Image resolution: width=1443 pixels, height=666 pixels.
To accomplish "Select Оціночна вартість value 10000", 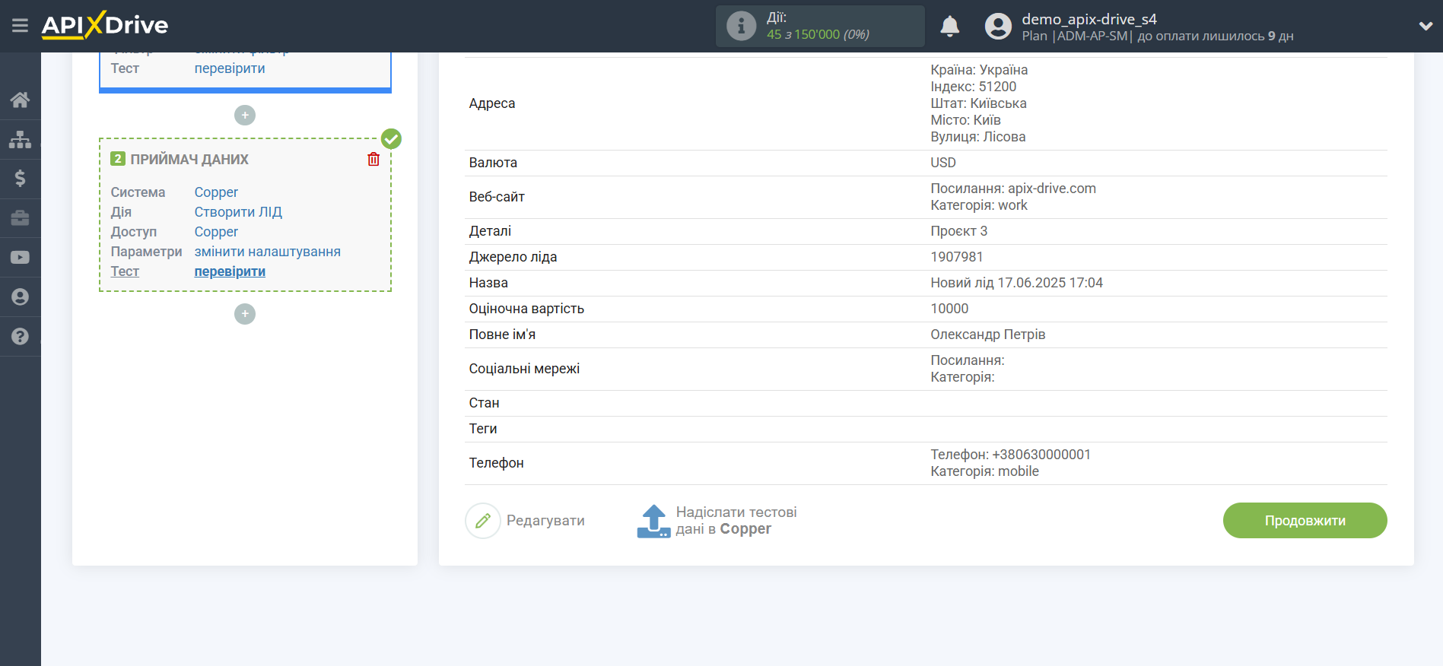I will click(x=949, y=309).
